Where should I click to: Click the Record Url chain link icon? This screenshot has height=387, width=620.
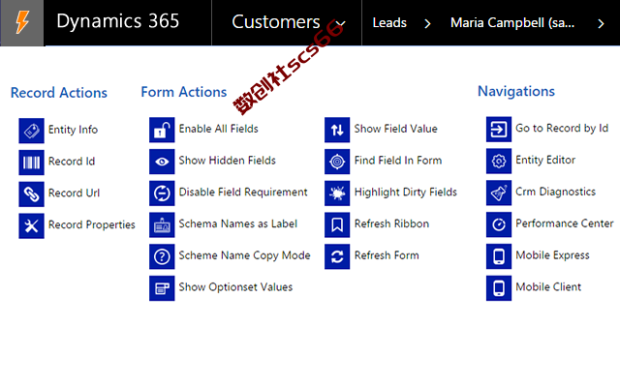click(31, 193)
